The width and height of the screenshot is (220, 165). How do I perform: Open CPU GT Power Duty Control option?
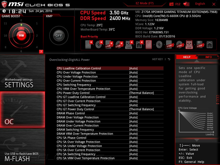click(x=110, y=109)
